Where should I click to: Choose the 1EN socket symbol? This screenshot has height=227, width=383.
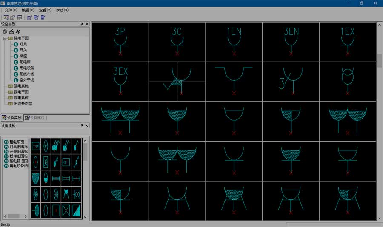coord(234,42)
